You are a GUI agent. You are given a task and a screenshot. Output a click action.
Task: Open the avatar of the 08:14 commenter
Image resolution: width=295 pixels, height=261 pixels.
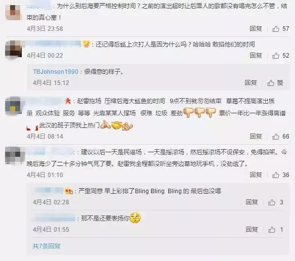click(13, 105)
